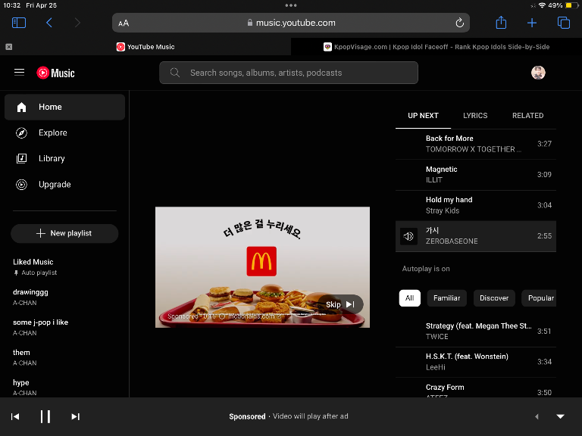
Task: Select the ZEROBASEONE 가시 queue item
Action: coord(476,236)
